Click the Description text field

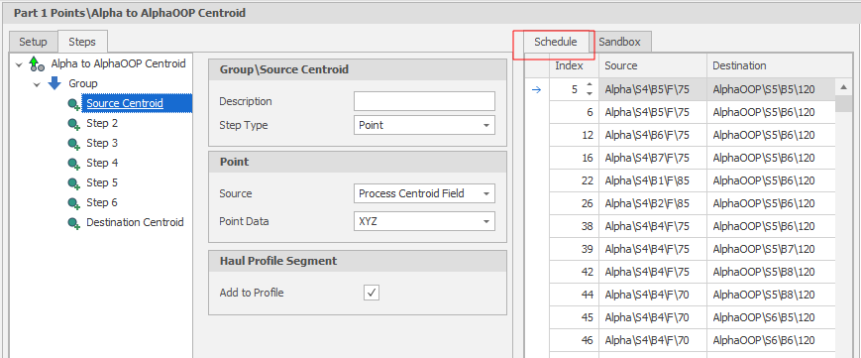pyautogui.click(x=424, y=102)
